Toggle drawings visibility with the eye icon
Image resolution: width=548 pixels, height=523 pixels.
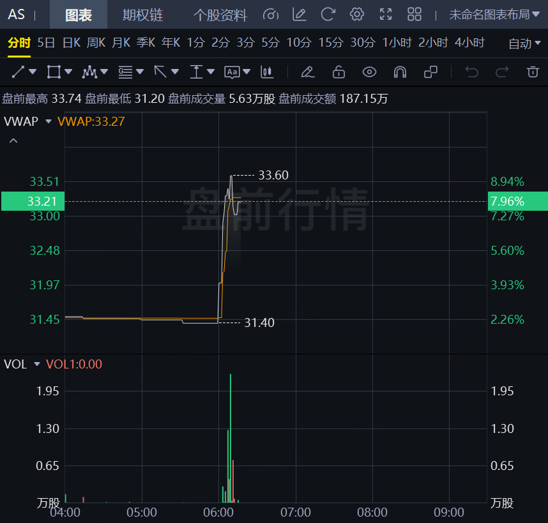[369, 72]
